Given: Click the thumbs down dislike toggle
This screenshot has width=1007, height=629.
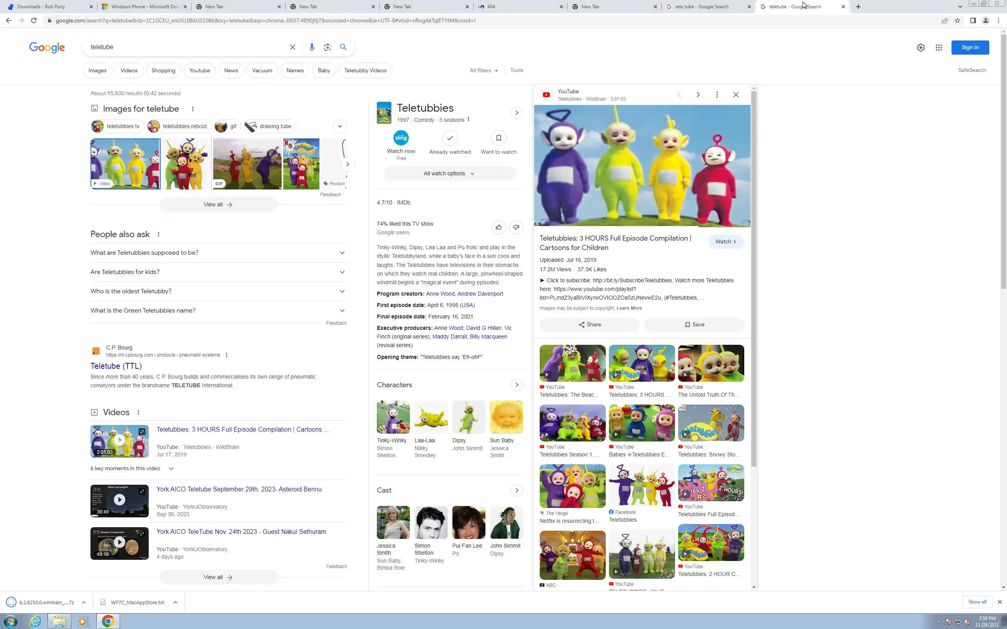Looking at the screenshot, I should 516,227.
